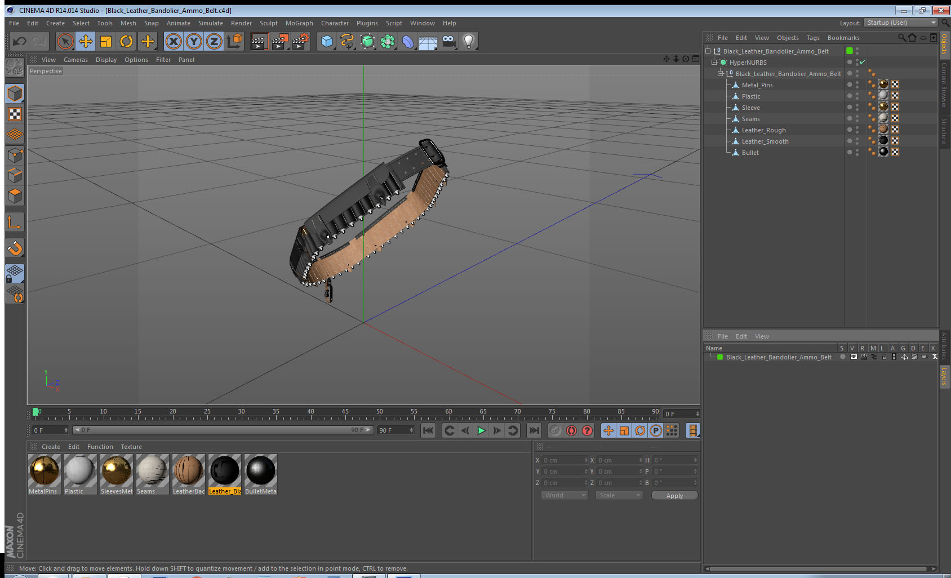951x578 pixels.
Task: Select the Leather_Rough object
Action: point(763,130)
